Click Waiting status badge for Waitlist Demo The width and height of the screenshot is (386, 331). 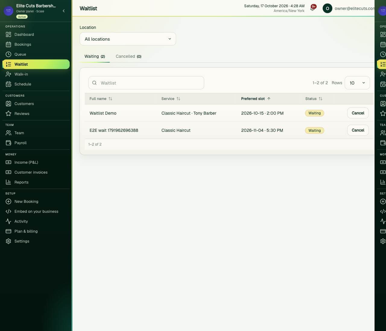[x=315, y=113]
